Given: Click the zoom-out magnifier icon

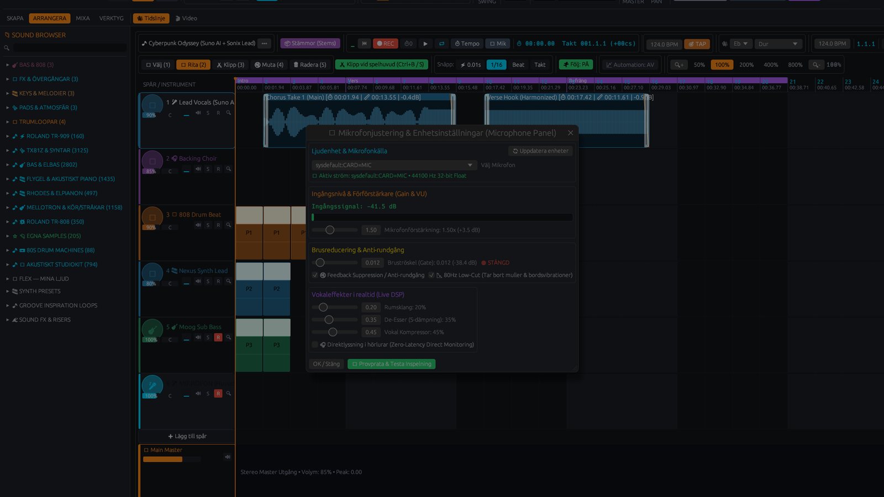Looking at the screenshot, I should pos(815,65).
